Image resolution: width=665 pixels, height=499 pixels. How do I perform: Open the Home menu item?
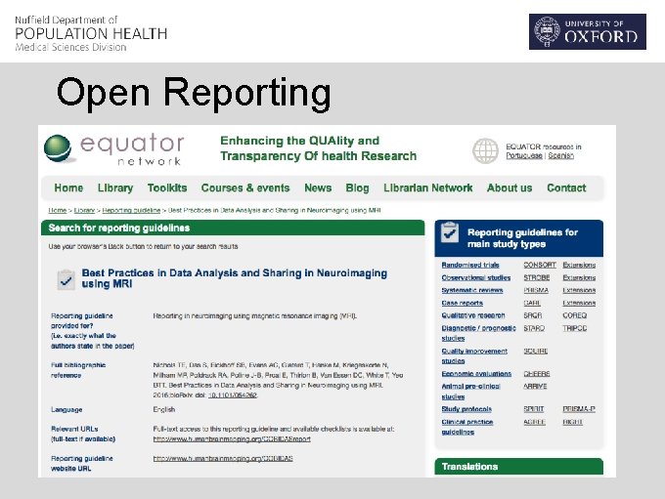click(x=68, y=187)
